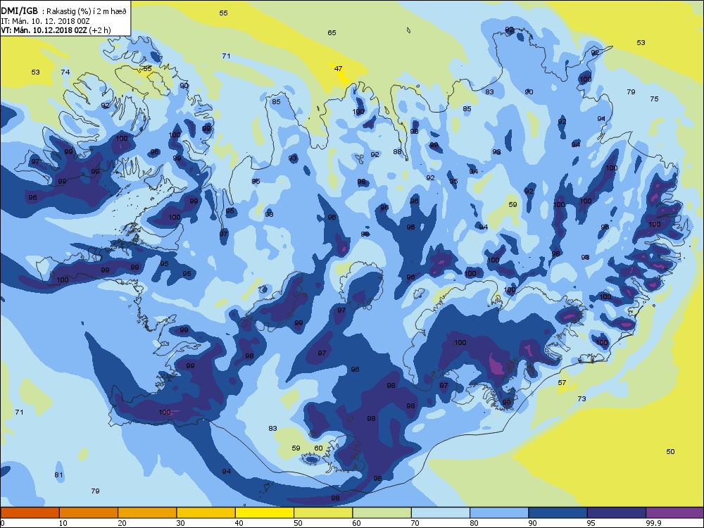The image size is (704, 528).
Task: Click the 75 humidity value on the map
Action: pyautogui.click(x=654, y=99)
